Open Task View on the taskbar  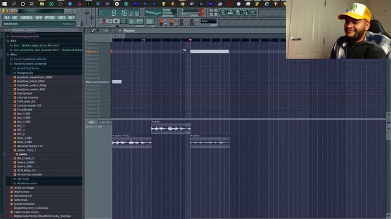click(32, 4)
